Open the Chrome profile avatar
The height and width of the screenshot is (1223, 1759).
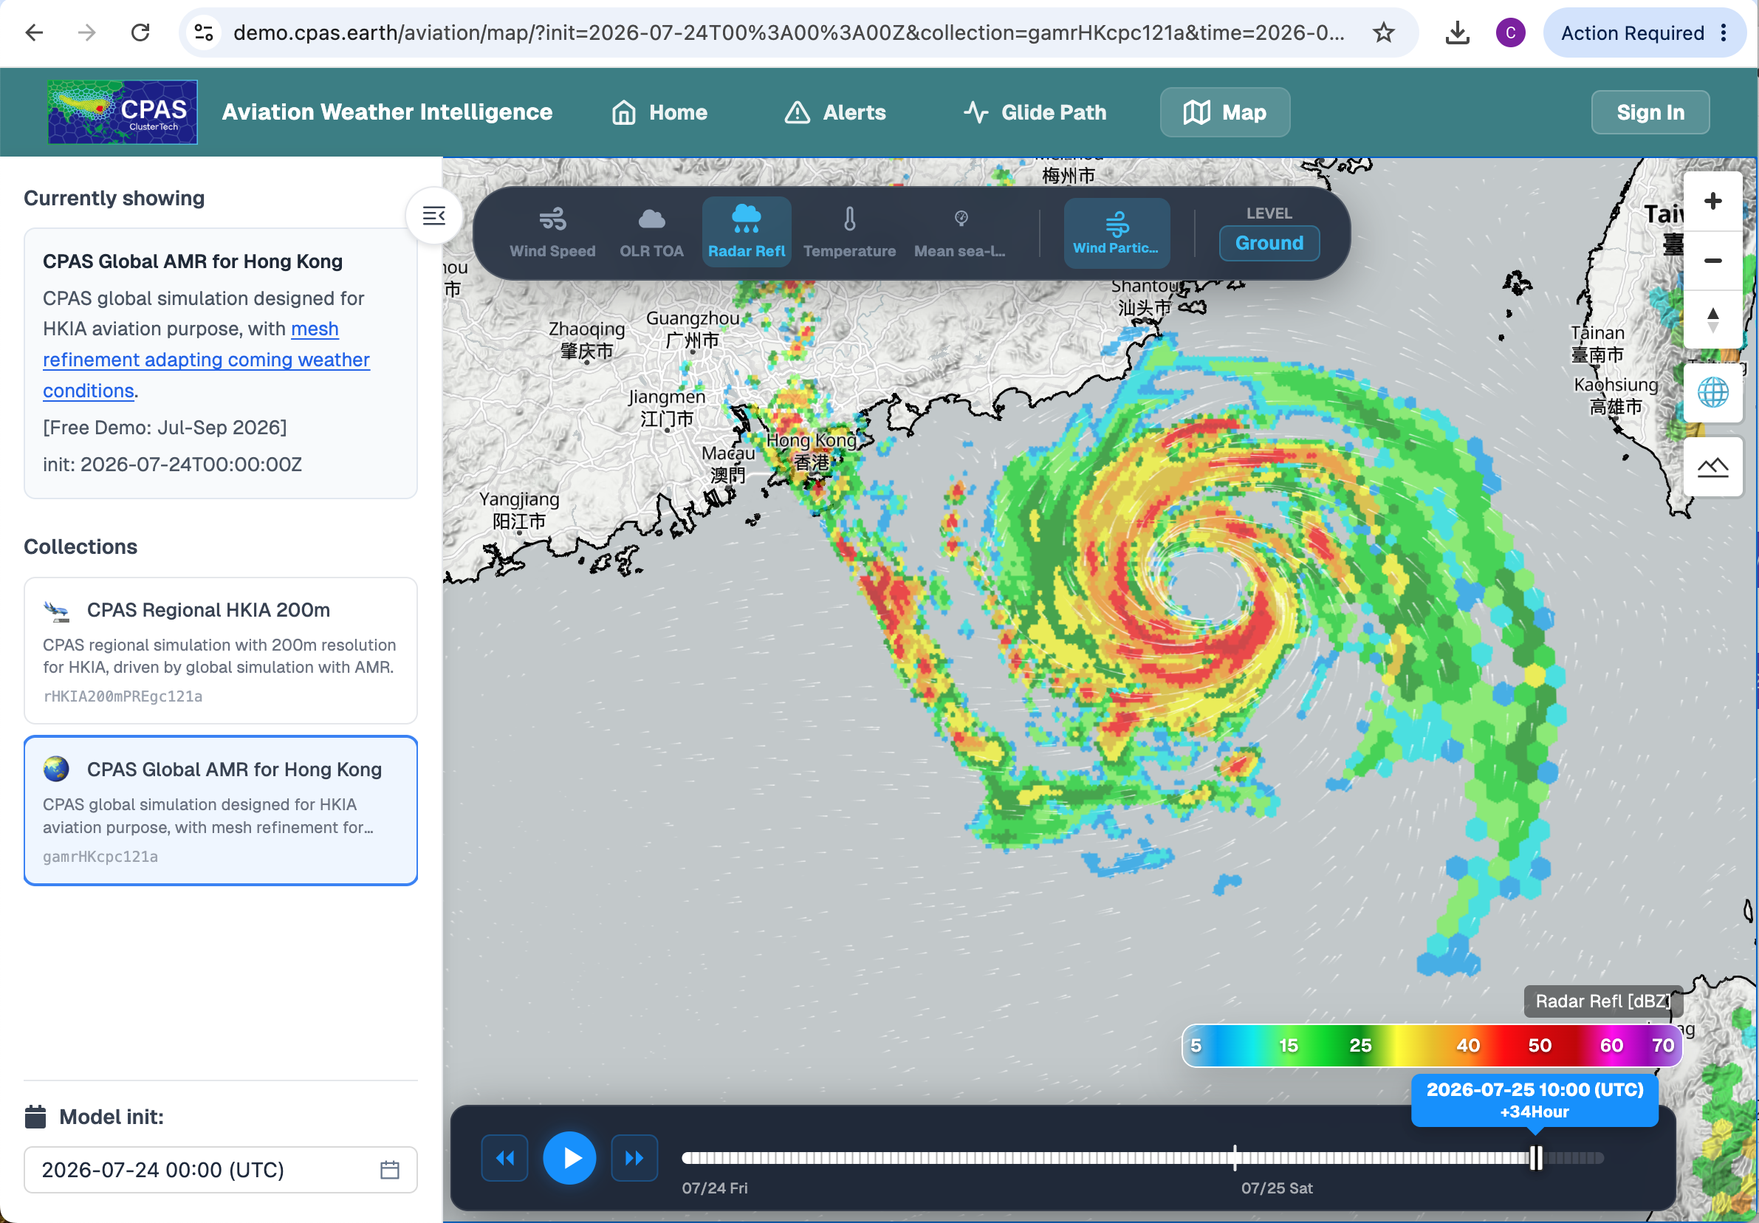pyautogui.click(x=1510, y=33)
